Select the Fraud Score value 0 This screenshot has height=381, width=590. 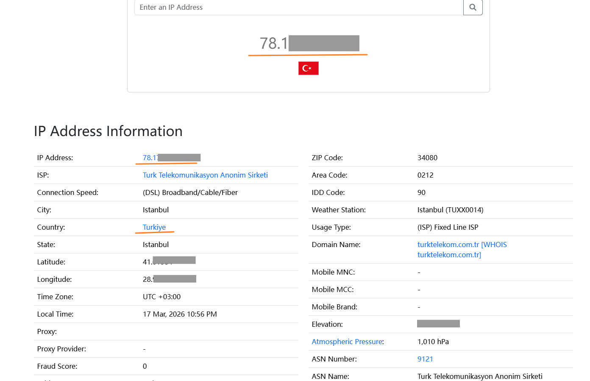pos(145,366)
